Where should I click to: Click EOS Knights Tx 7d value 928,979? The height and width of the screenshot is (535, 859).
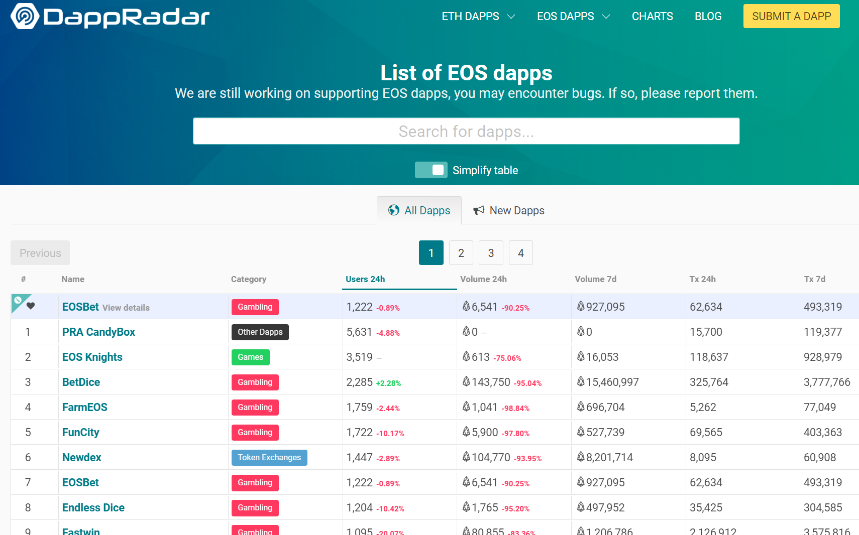[x=823, y=357]
